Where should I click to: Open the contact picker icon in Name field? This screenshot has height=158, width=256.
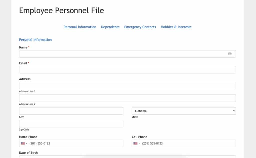(x=230, y=54)
